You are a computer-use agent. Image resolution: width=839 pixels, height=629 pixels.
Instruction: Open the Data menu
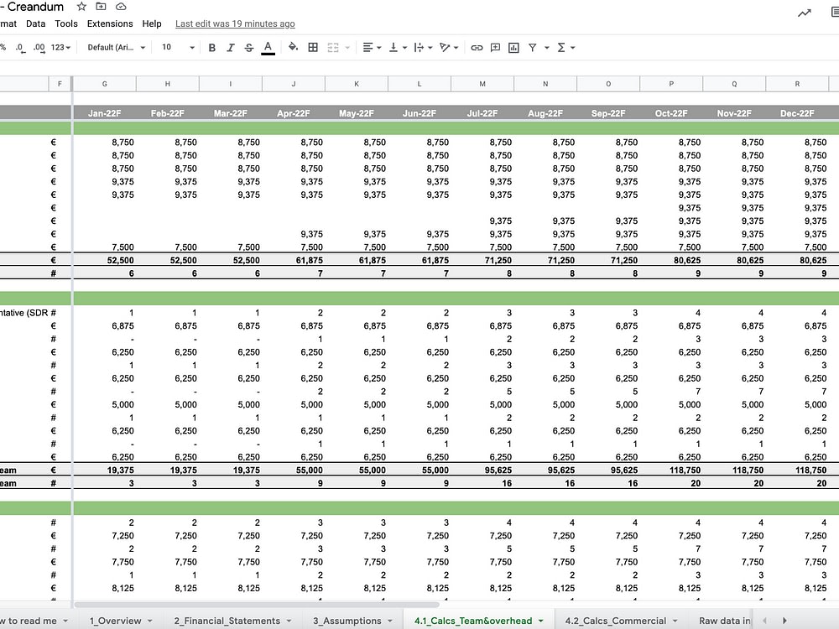click(x=35, y=23)
